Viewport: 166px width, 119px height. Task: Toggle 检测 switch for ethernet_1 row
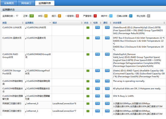97,111
